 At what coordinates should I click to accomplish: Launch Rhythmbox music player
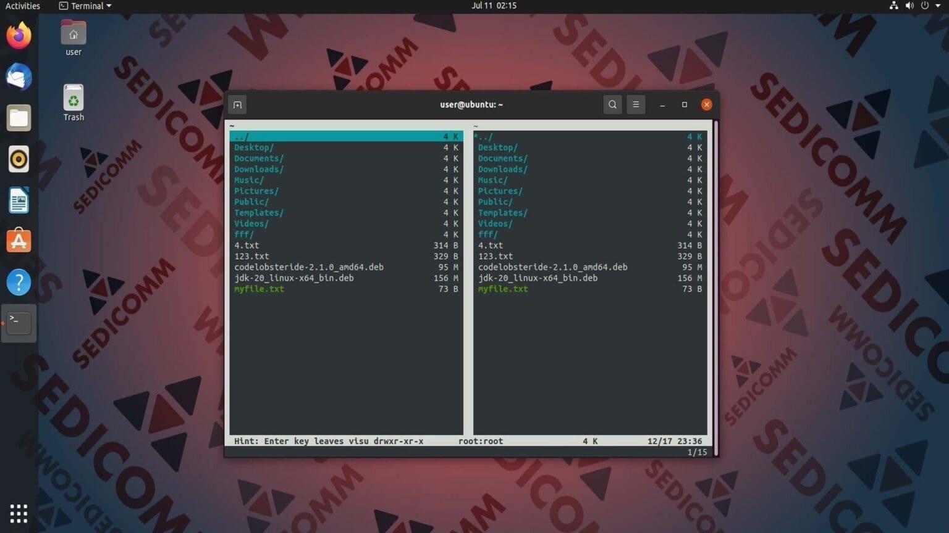[19, 159]
